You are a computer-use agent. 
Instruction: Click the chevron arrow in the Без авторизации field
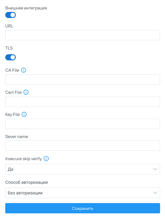[155, 193]
